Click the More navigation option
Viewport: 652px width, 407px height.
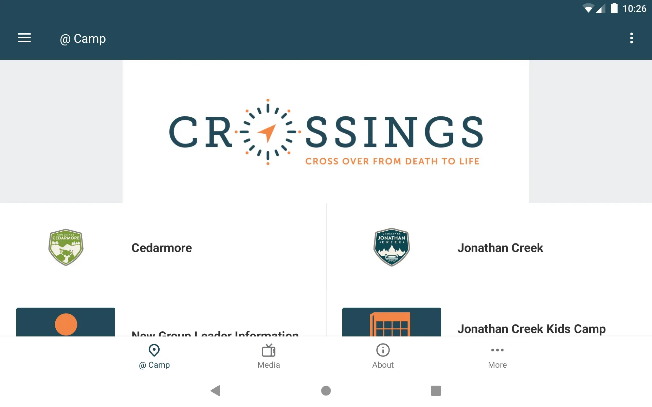coord(497,355)
